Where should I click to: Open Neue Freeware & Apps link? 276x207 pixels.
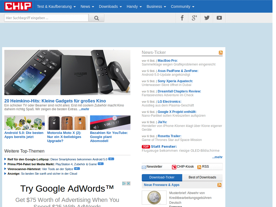pyautogui.click(x=162, y=185)
